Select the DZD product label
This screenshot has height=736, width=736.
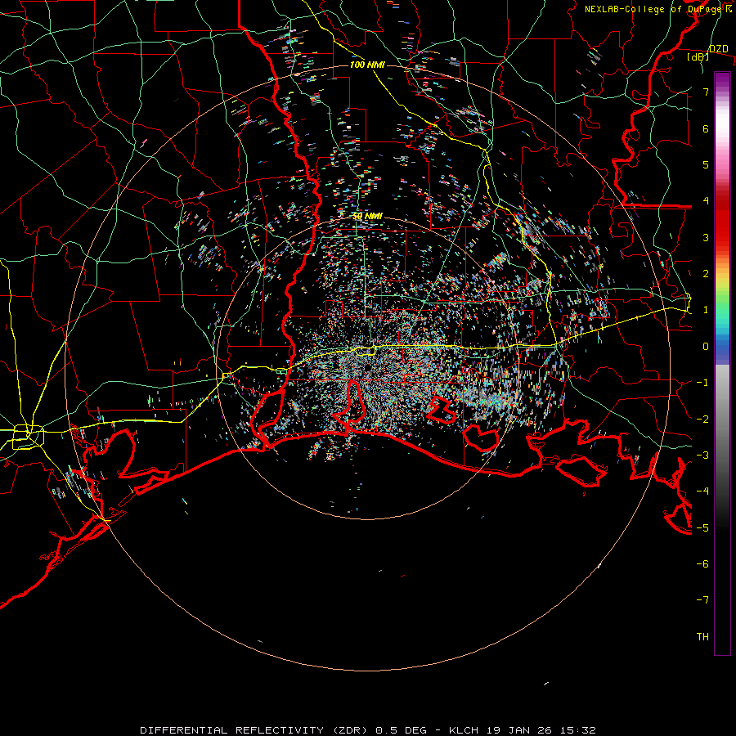718,49
